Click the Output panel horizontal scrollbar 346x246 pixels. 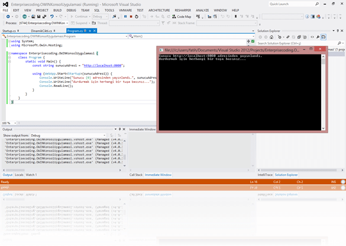62,170
